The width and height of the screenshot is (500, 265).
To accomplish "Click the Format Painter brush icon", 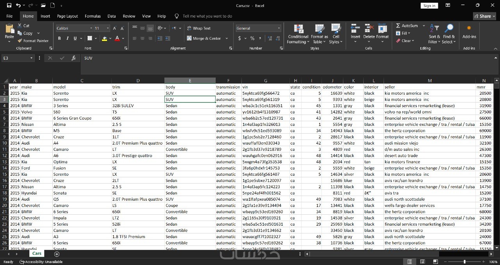I will point(20,41).
